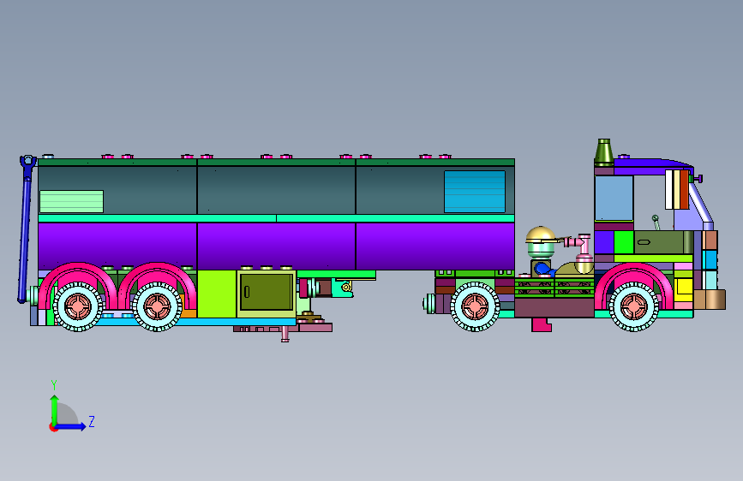Image resolution: width=743 pixels, height=481 pixels.
Task: Click the light blue cab side window
Action: click(x=614, y=198)
